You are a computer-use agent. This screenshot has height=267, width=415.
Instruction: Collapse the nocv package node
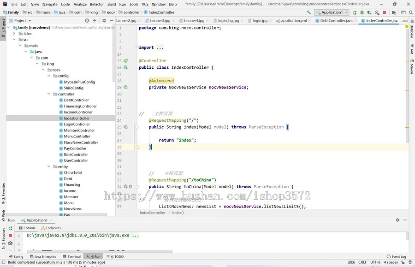(x=43, y=70)
